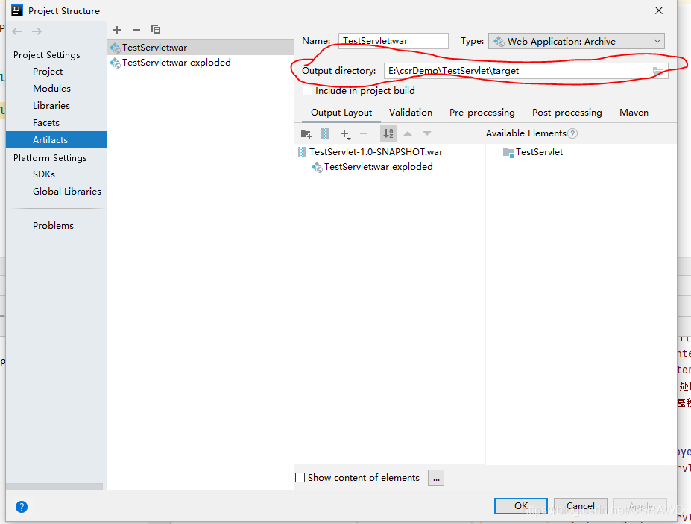This screenshot has height=524, width=691.
Task: Open Libraries settings
Action: [51, 106]
